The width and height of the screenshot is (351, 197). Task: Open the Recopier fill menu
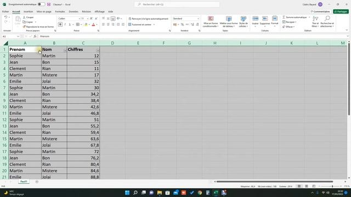coord(289,22)
